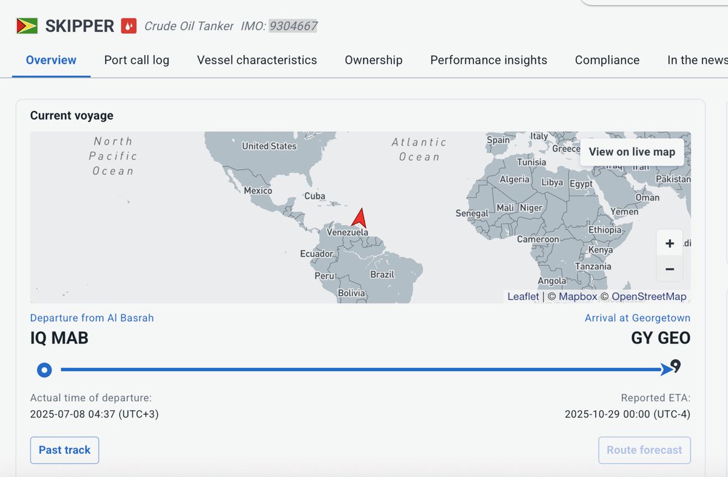Click Arrival at Georgetown link
Image resolution: width=728 pixels, height=477 pixels.
(638, 318)
